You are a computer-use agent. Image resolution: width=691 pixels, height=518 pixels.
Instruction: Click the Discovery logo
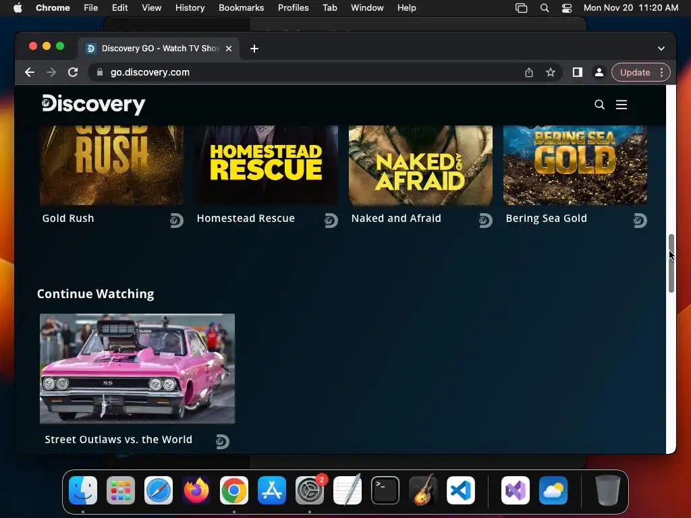coord(93,105)
